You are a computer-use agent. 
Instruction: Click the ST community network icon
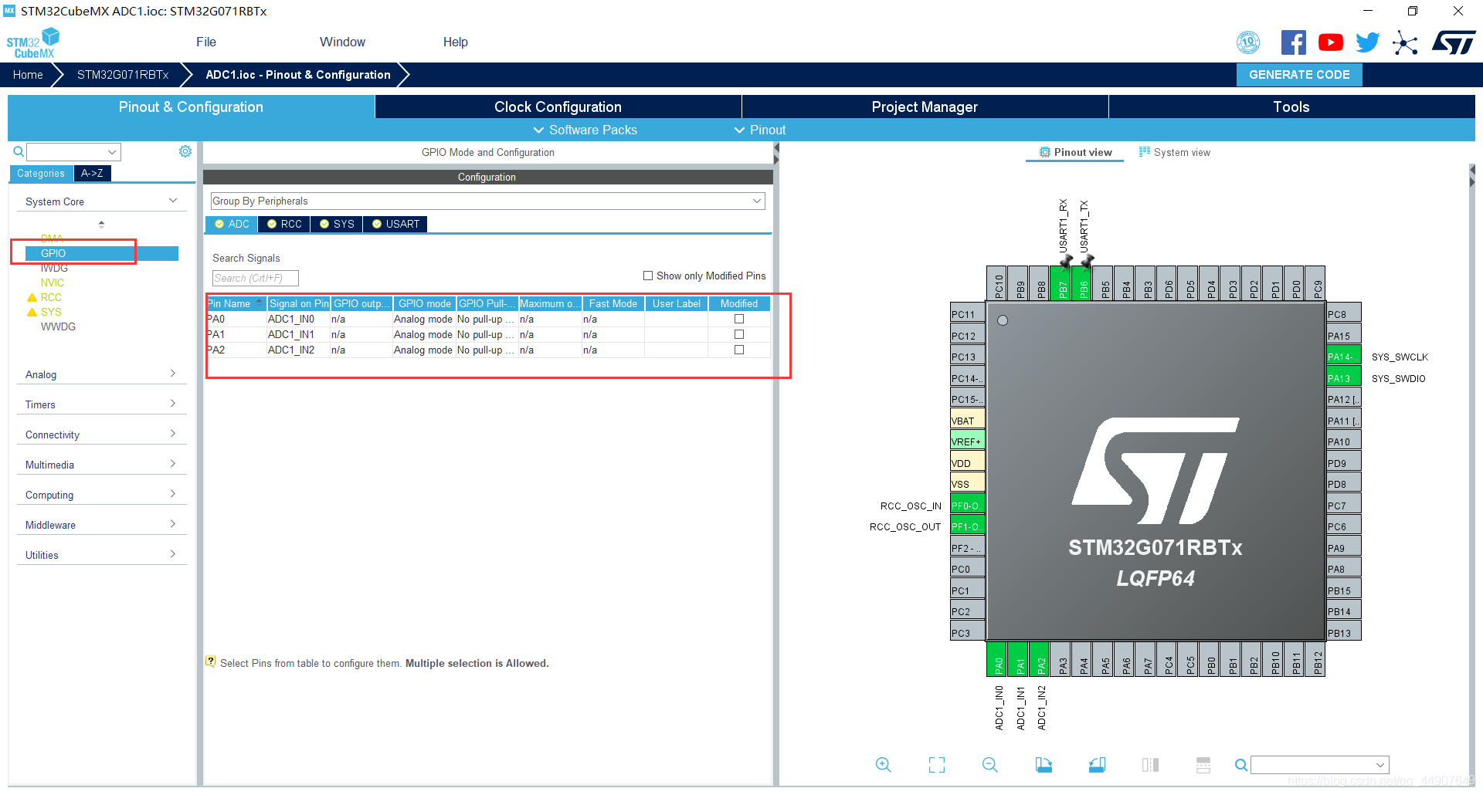pos(1405,42)
